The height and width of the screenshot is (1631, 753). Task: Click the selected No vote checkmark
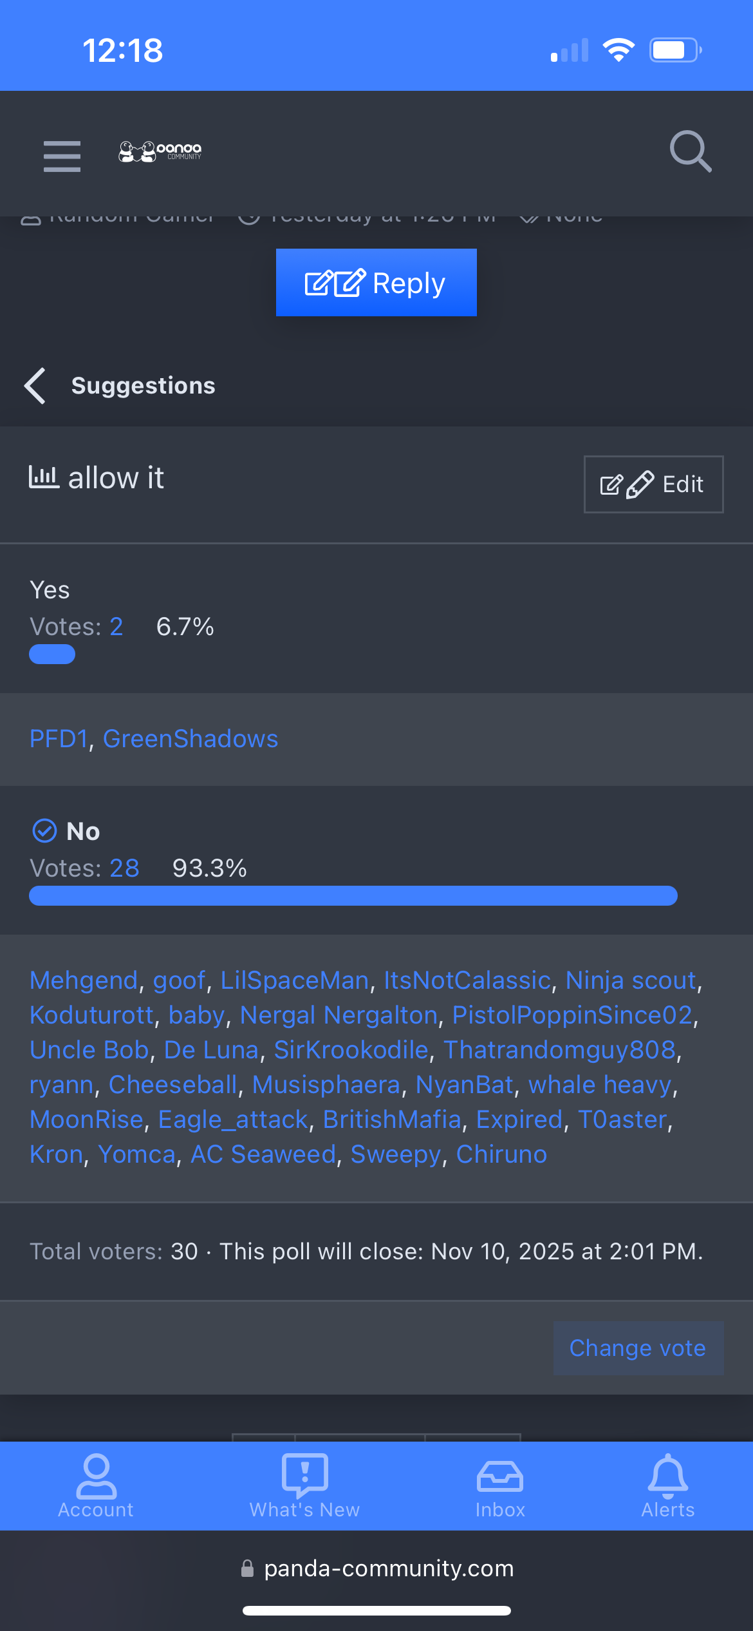coord(44,831)
